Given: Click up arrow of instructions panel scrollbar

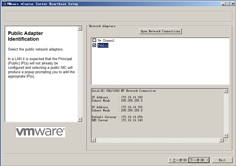Looking at the screenshot, I should click(x=80, y=28).
